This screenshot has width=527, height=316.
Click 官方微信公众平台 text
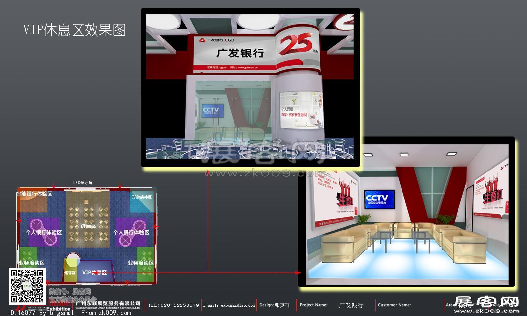point(73,299)
